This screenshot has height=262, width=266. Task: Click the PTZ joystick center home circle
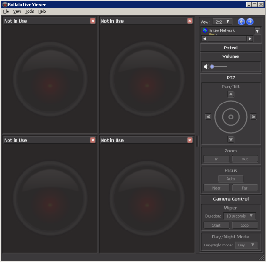point(231,117)
